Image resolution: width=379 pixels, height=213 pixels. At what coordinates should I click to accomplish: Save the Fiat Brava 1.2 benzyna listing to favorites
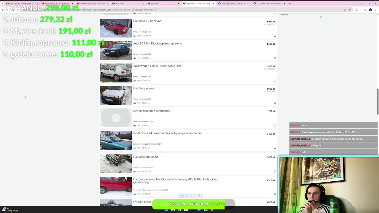275,36
